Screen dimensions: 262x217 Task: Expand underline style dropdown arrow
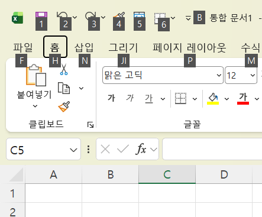tap(163, 99)
